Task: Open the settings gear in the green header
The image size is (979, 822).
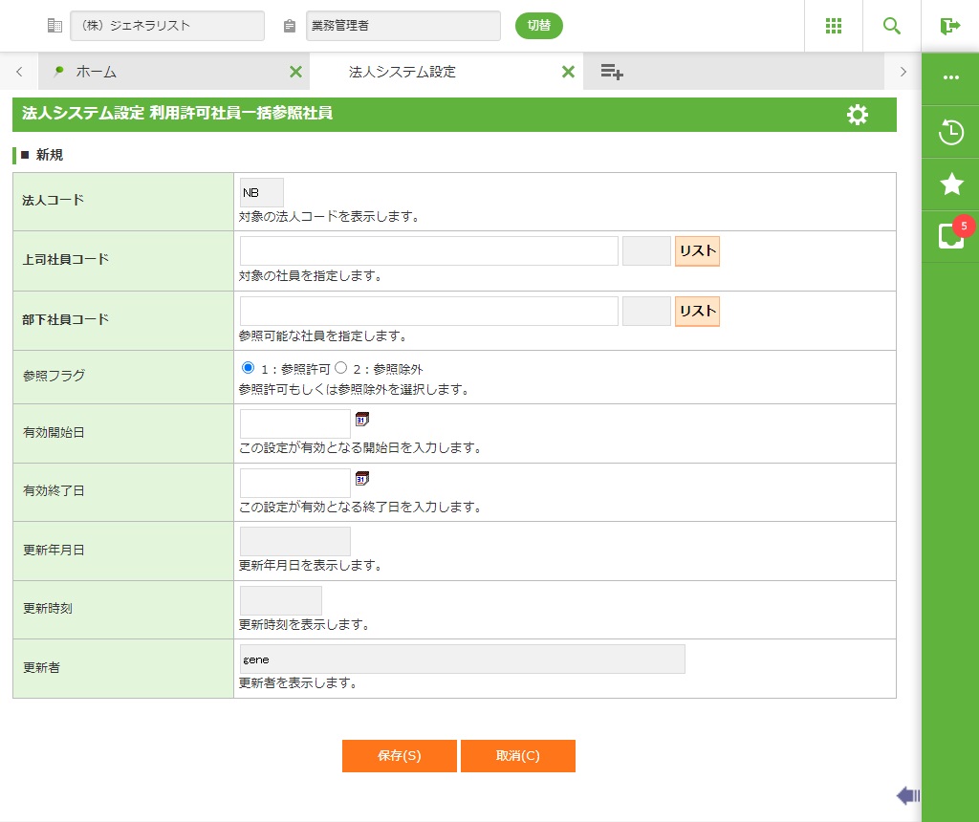Action: coord(858,115)
